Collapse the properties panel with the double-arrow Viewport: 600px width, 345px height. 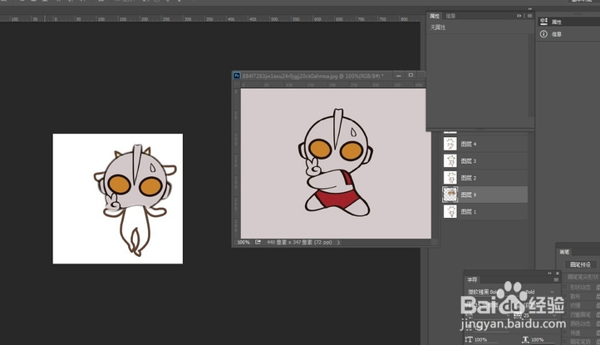pos(519,16)
